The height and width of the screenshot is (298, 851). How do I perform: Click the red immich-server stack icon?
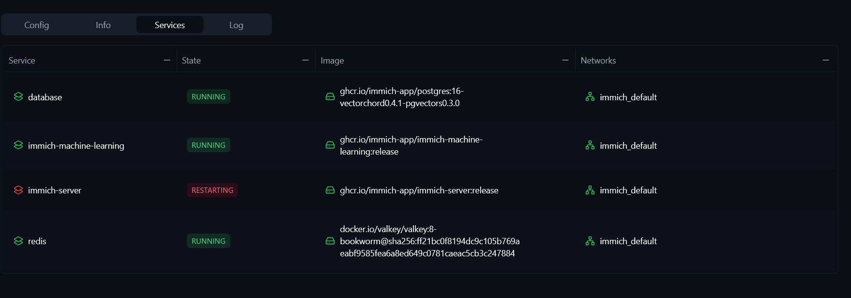coord(18,190)
